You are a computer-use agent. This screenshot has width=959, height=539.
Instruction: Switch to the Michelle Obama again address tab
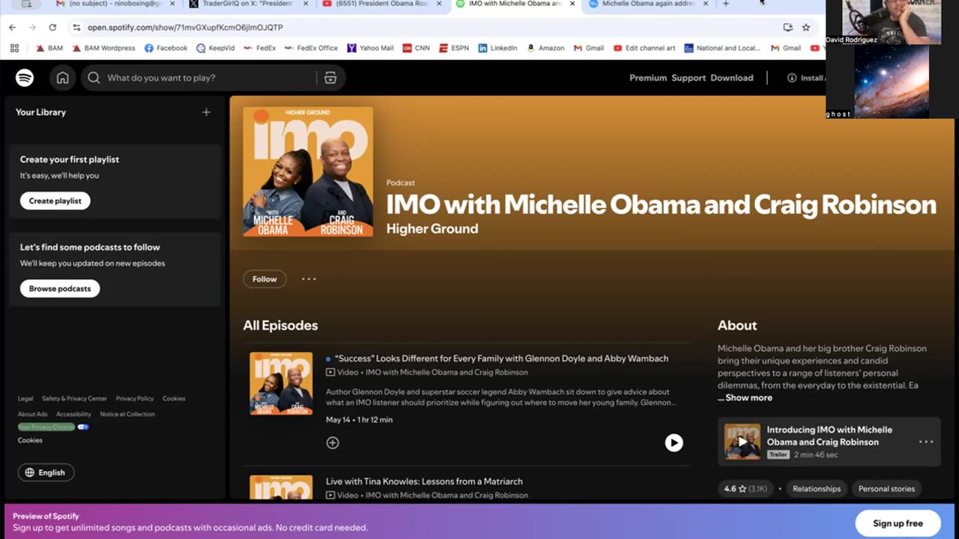(x=649, y=4)
